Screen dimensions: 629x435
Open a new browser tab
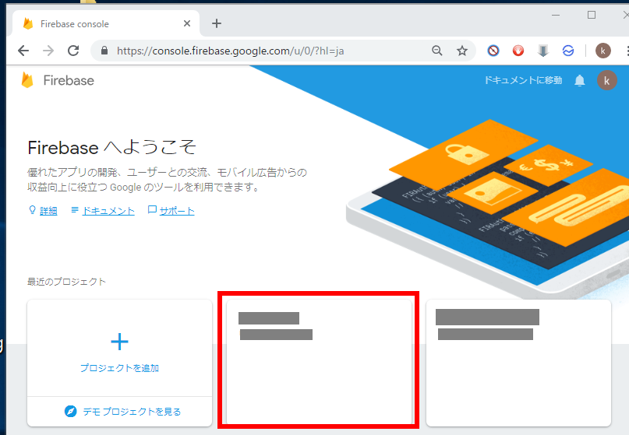tap(217, 23)
